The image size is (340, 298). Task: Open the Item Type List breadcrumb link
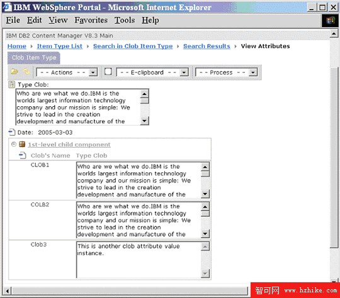(x=60, y=46)
